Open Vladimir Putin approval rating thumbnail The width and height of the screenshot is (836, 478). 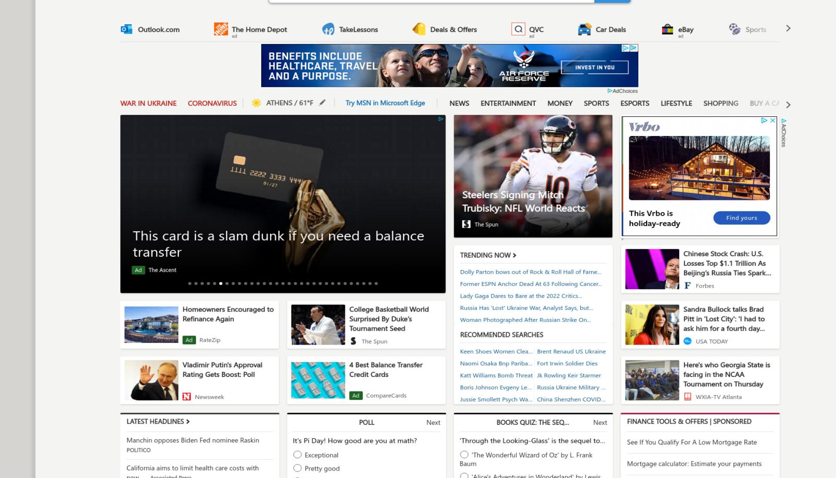tap(152, 380)
